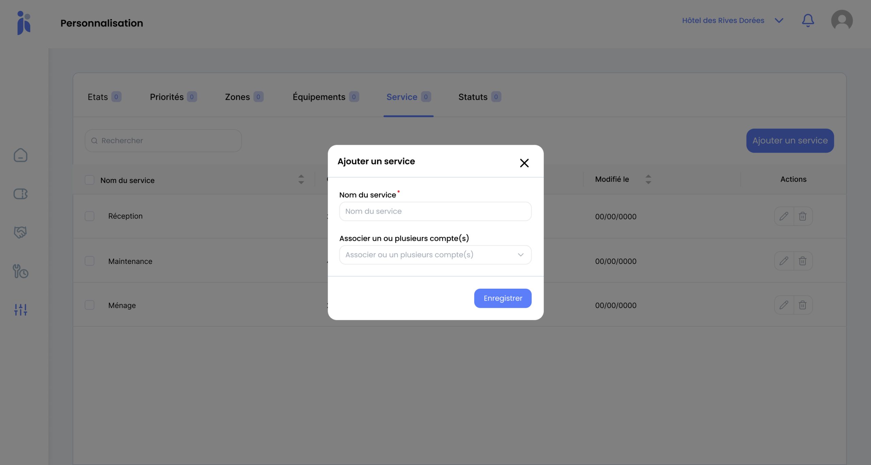Open the ticket icon in sidebar
Screen dimensions: 871x465
pos(20,194)
